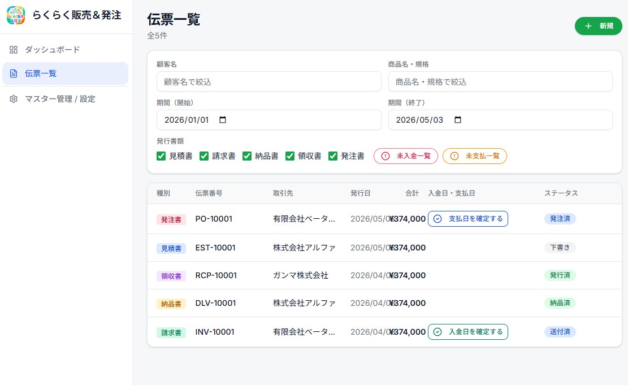Click the 発注済 status badge
Viewport: 628px width, 385px height.
[560, 219]
